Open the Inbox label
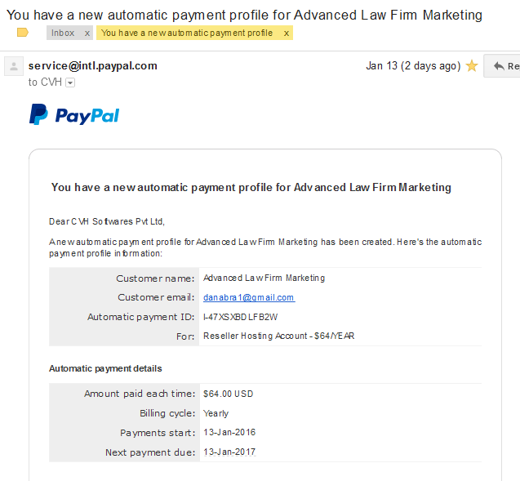The image size is (520, 481). coord(63,33)
